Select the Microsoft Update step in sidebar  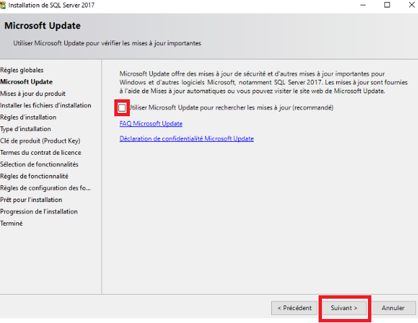pos(26,82)
